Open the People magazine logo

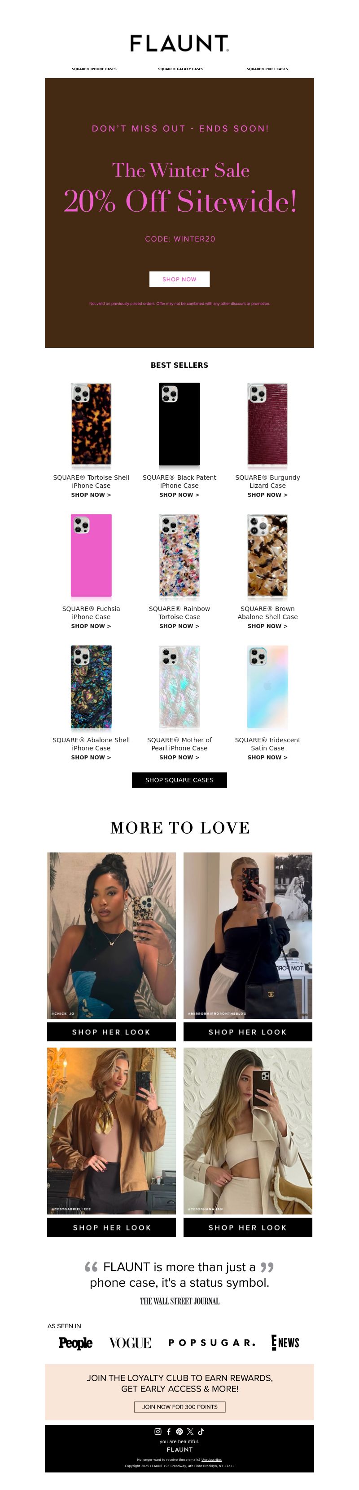[x=75, y=1343]
